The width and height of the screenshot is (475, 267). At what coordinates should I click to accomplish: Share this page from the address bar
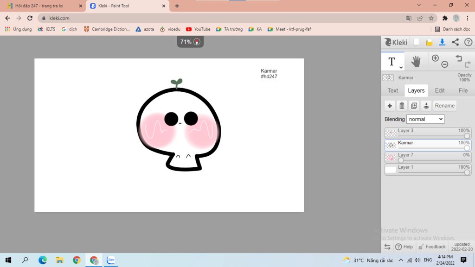[420, 18]
